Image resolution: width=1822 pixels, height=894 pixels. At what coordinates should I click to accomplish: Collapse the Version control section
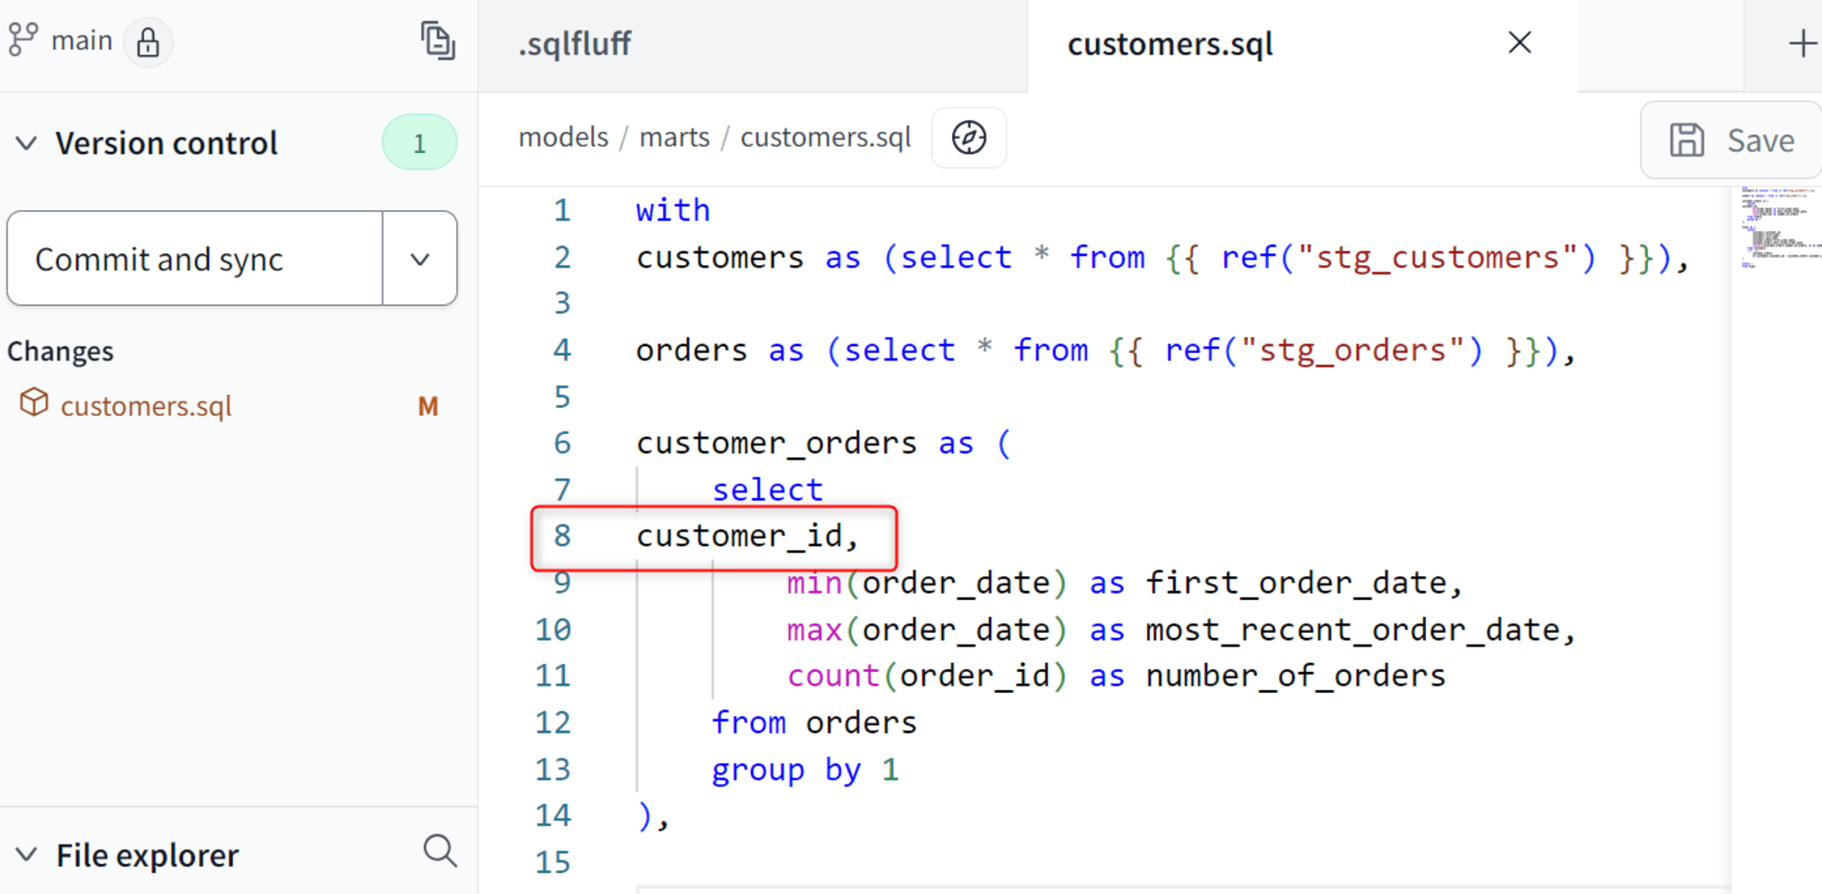26,143
